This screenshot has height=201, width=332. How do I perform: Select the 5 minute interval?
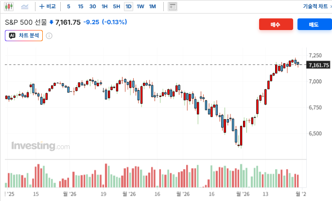pyautogui.click(x=69, y=6)
